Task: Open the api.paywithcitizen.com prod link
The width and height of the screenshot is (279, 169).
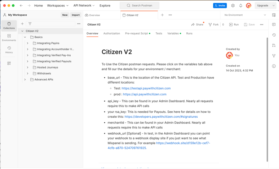Action: point(145,94)
